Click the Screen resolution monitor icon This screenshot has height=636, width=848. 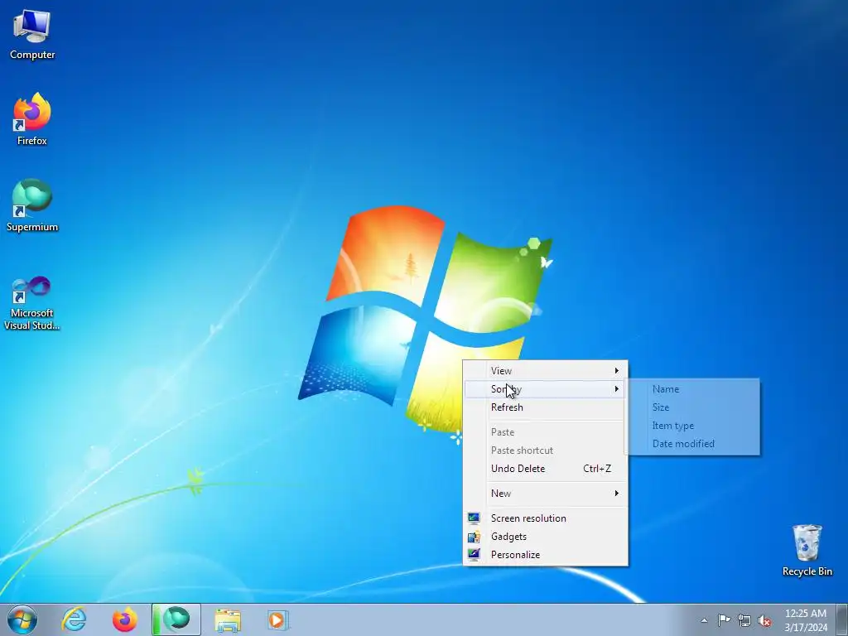click(474, 518)
